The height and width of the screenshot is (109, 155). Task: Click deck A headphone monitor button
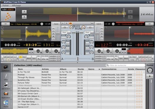click(65, 27)
